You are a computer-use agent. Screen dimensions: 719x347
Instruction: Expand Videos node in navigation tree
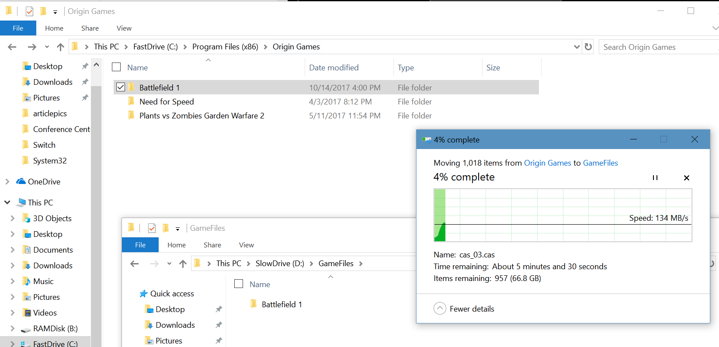[12, 312]
